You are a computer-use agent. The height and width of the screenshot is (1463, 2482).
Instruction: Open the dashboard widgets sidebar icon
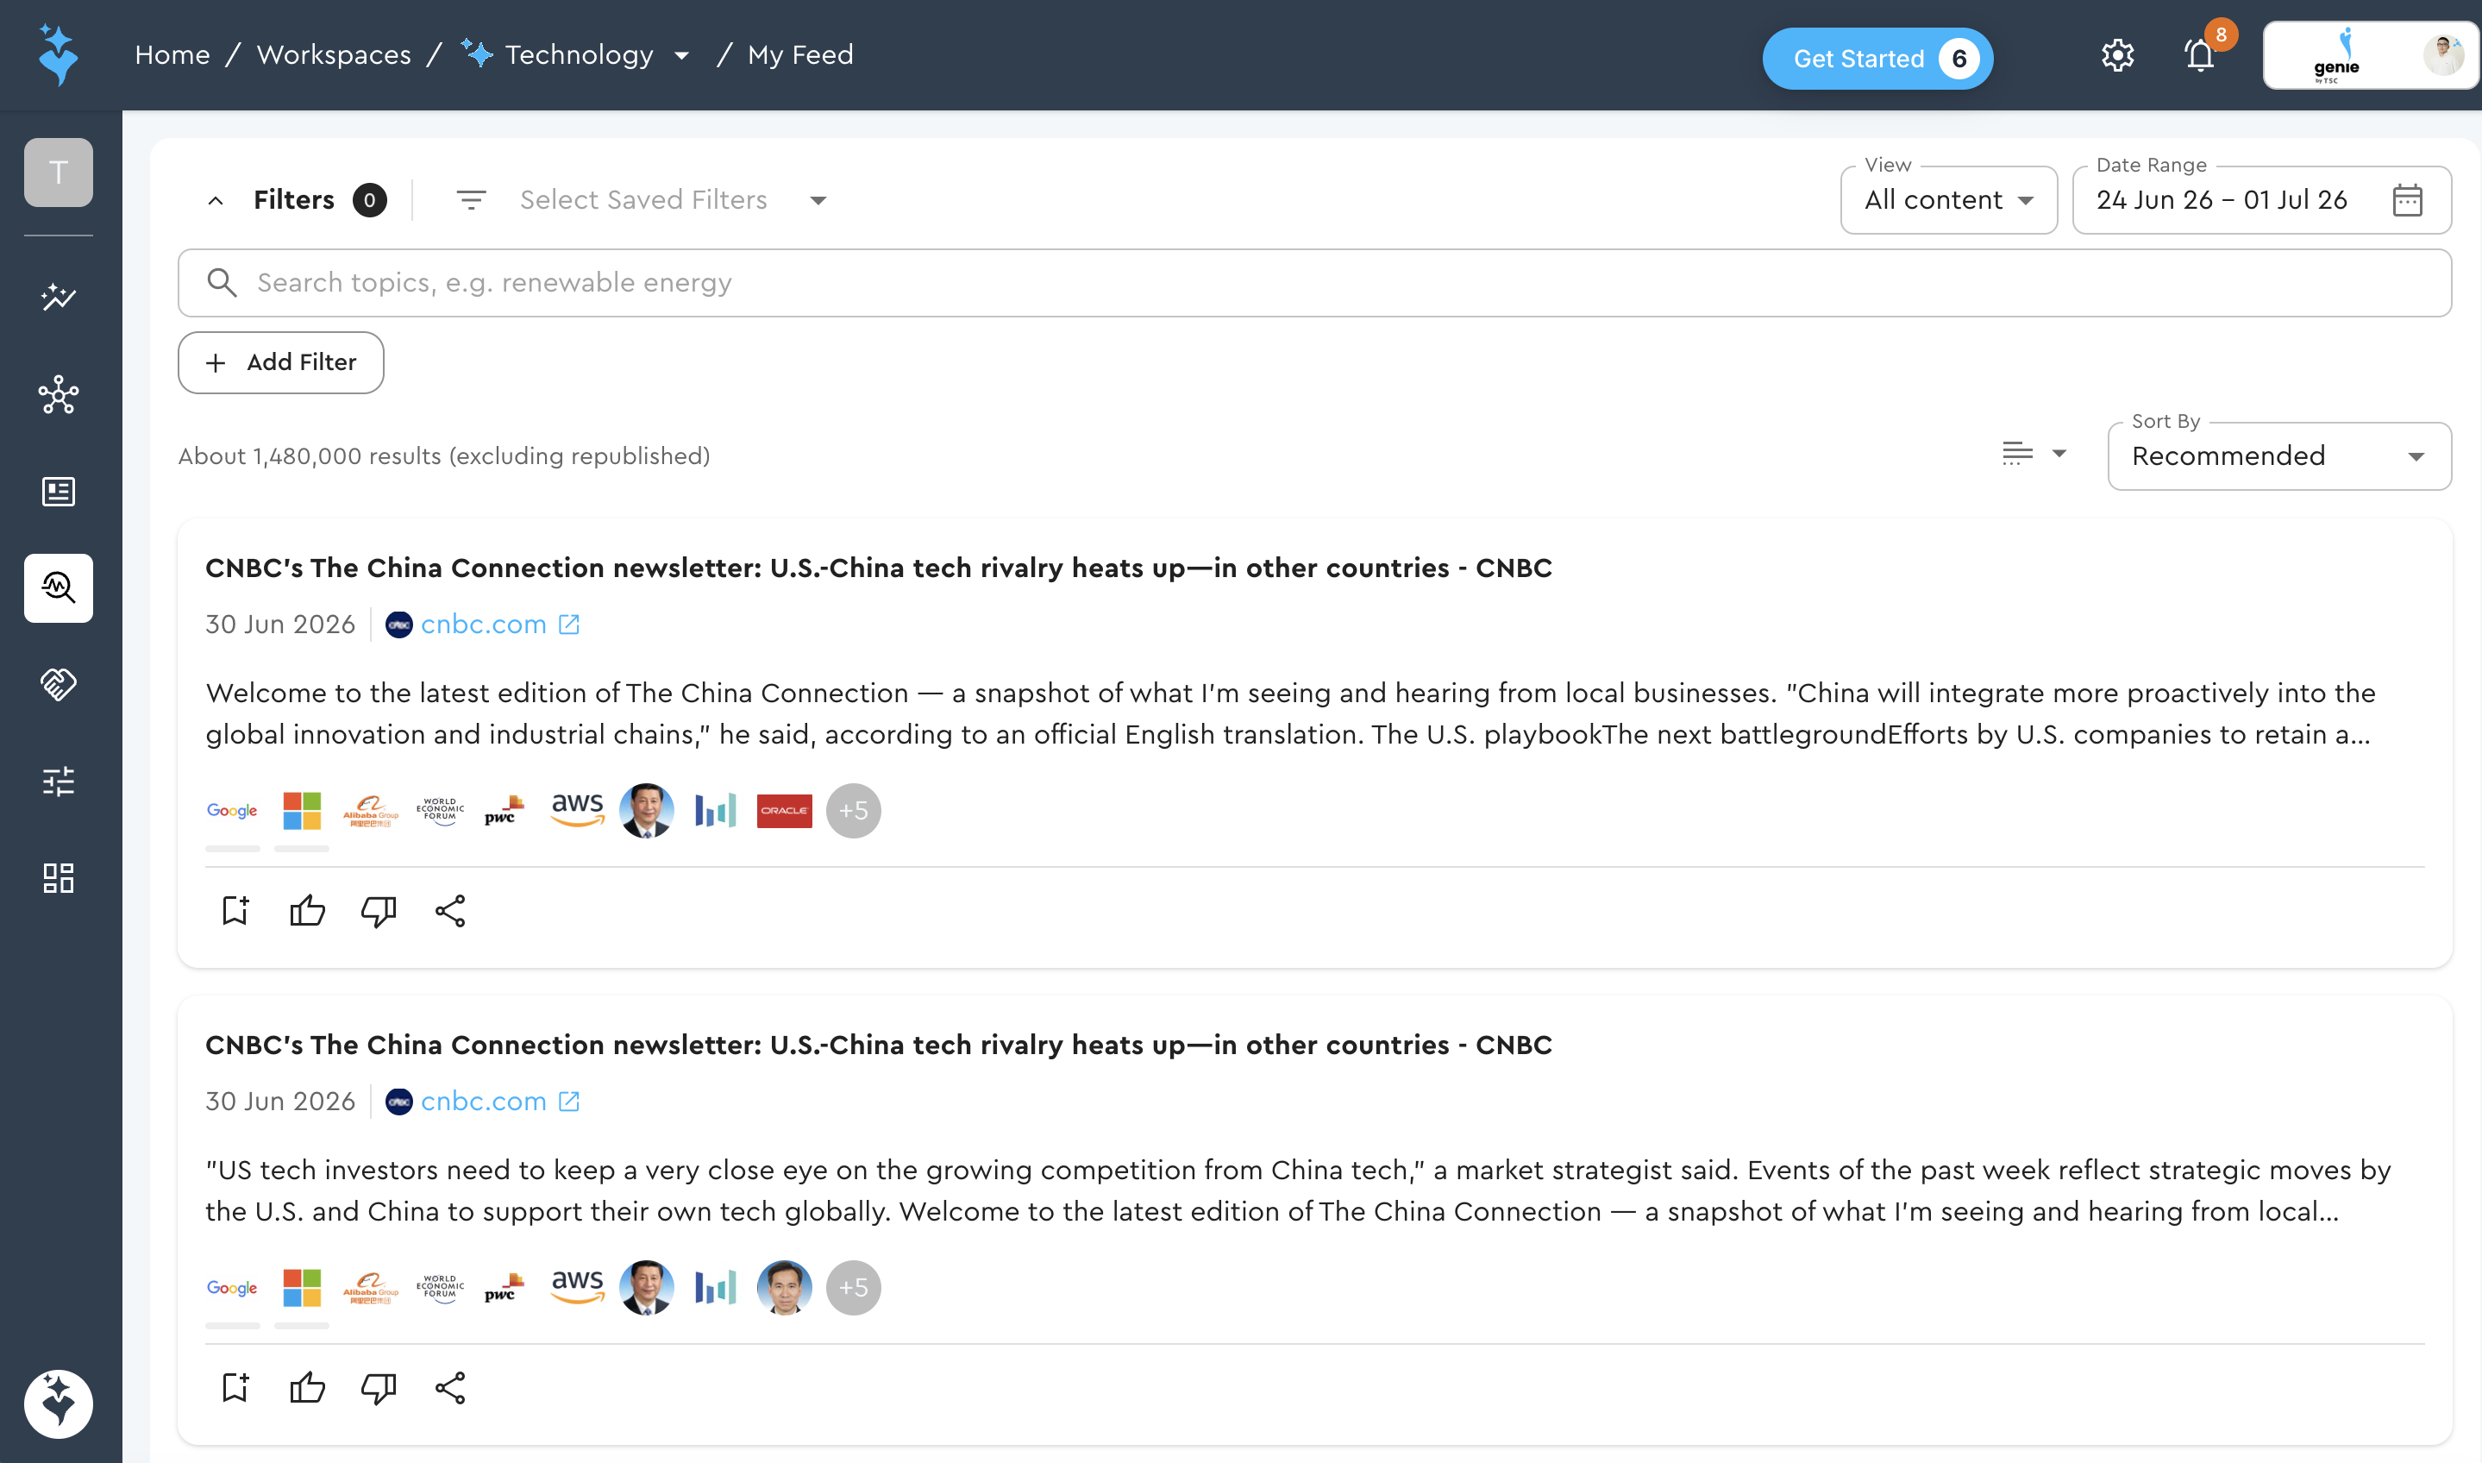[x=58, y=877]
